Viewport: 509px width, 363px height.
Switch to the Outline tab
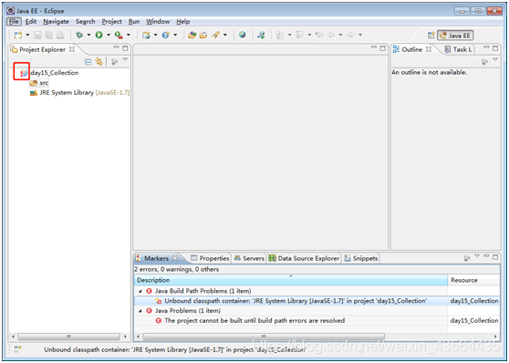(x=412, y=49)
